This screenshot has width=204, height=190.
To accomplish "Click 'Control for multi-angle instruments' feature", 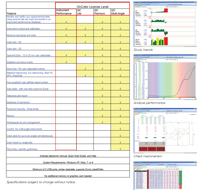I will pos(24,129).
